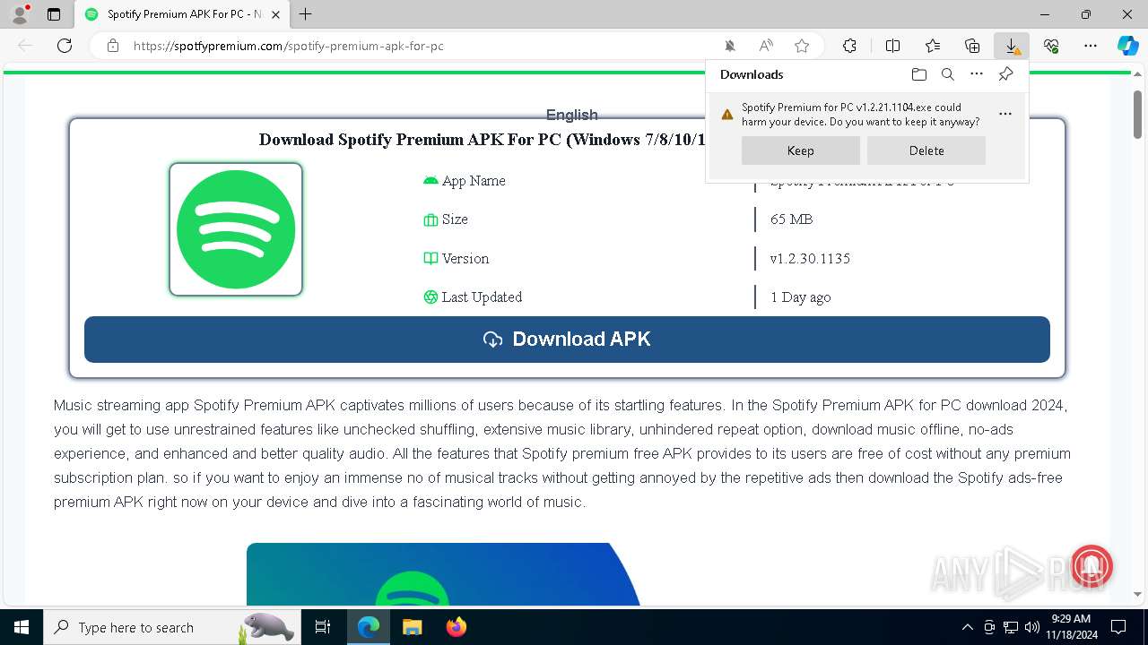Image resolution: width=1148 pixels, height=645 pixels.
Task: Toggle Downloads button in toolbar
Action: (x=1012, y=46)
